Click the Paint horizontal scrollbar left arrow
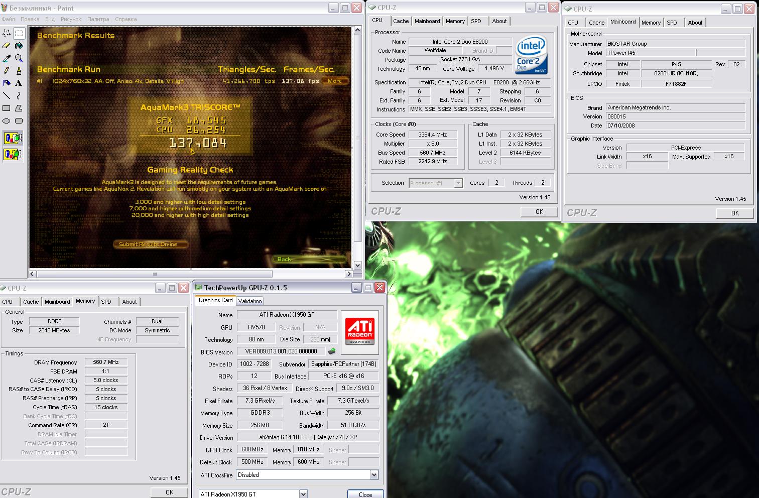The height and width of the screenshot is (498, 759). click(x=33, y=274)
